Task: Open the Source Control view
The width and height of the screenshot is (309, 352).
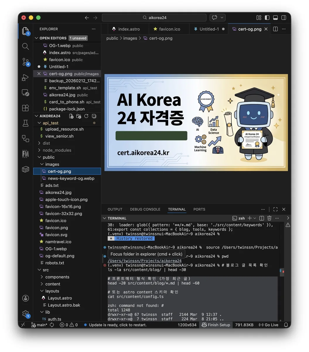Action: pyautogui.click(x=25, y=62)
